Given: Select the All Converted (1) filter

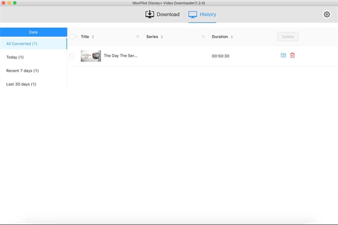Looking at the screenshot, I should [x=22, y=44].
